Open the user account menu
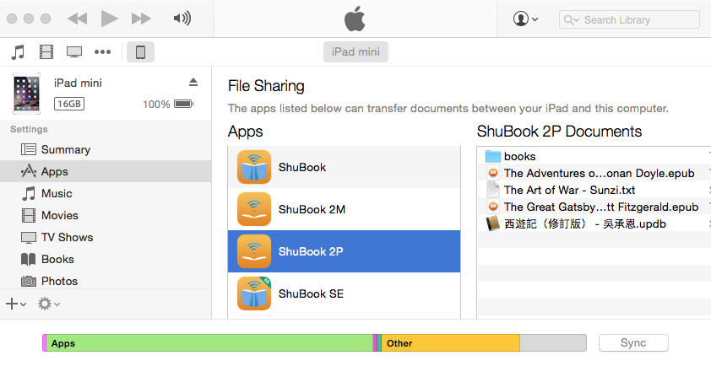Viewport: 711px width, 366px height. [x=525, y=19]
